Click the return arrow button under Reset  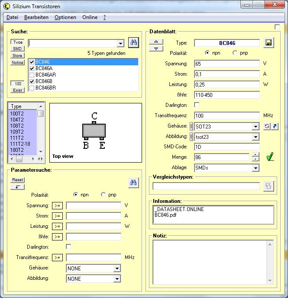tap(17, 187)
